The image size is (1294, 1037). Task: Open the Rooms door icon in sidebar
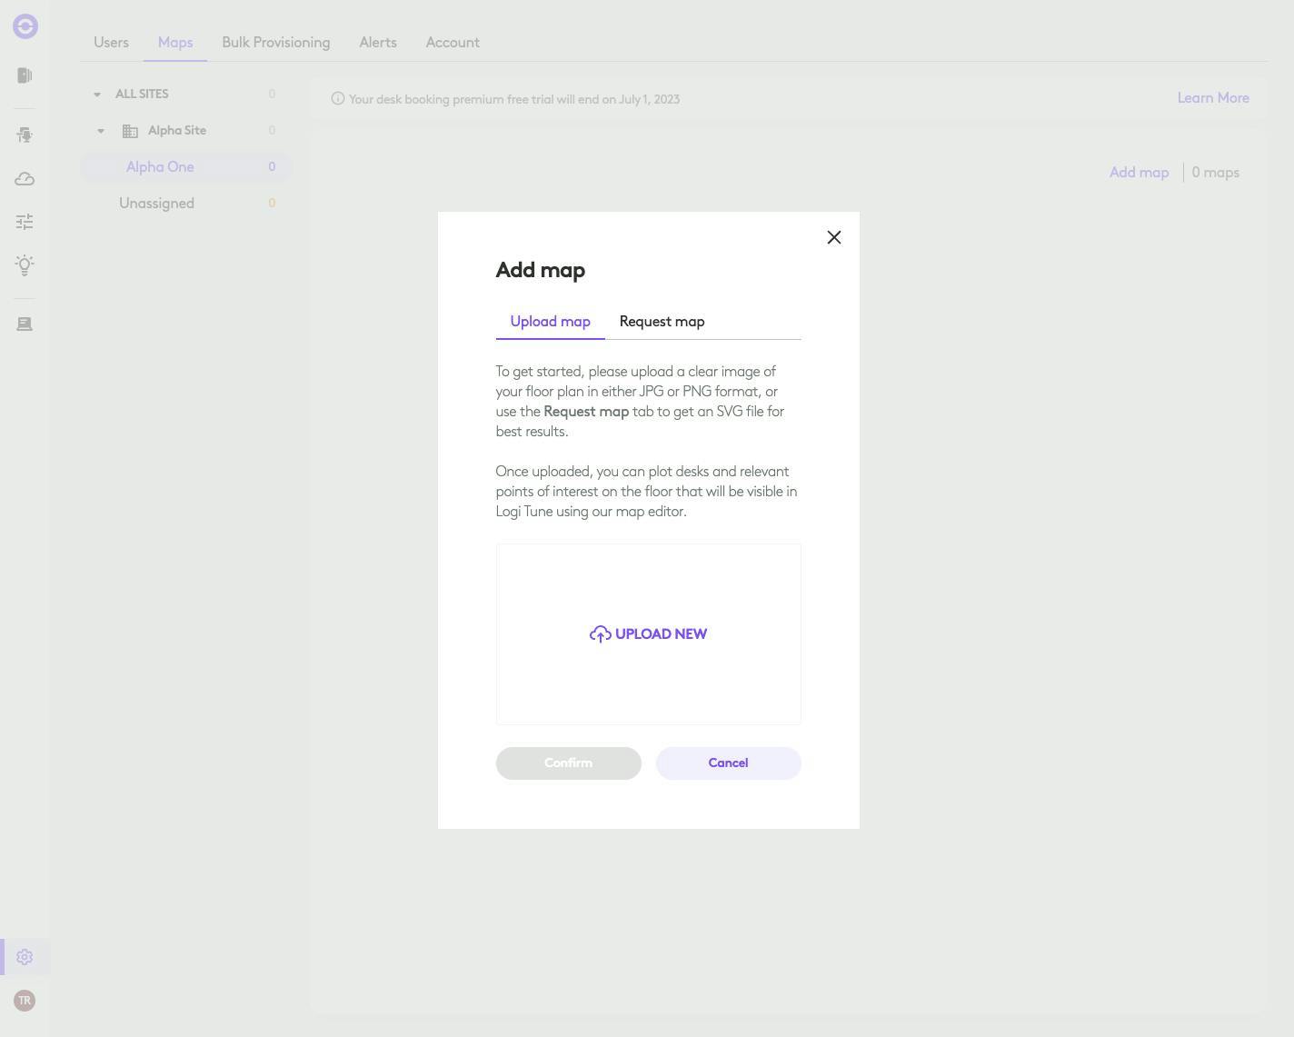coord(25,75)
